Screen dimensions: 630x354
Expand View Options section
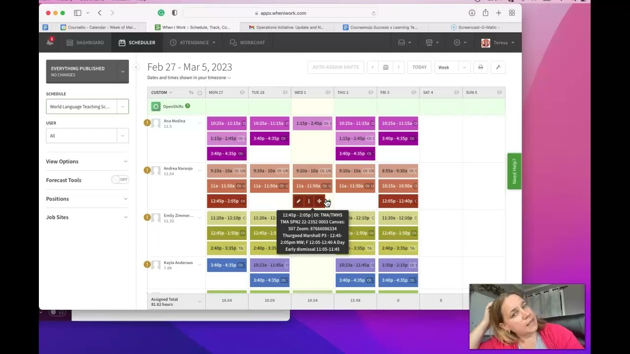(x=87, y=161)
